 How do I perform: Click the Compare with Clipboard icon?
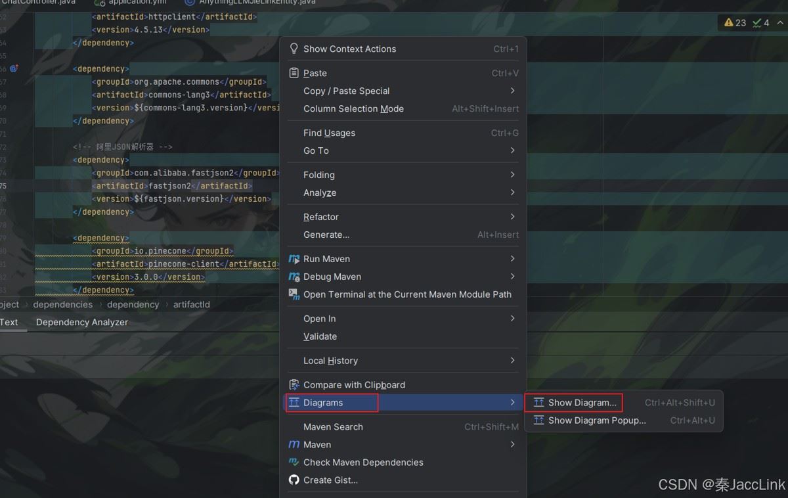[294, 384]
